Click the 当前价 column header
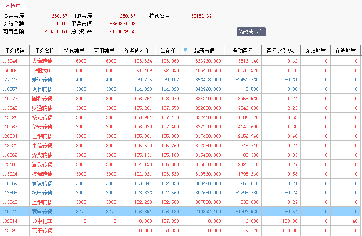The image size is (362, 236). point(168,51)
